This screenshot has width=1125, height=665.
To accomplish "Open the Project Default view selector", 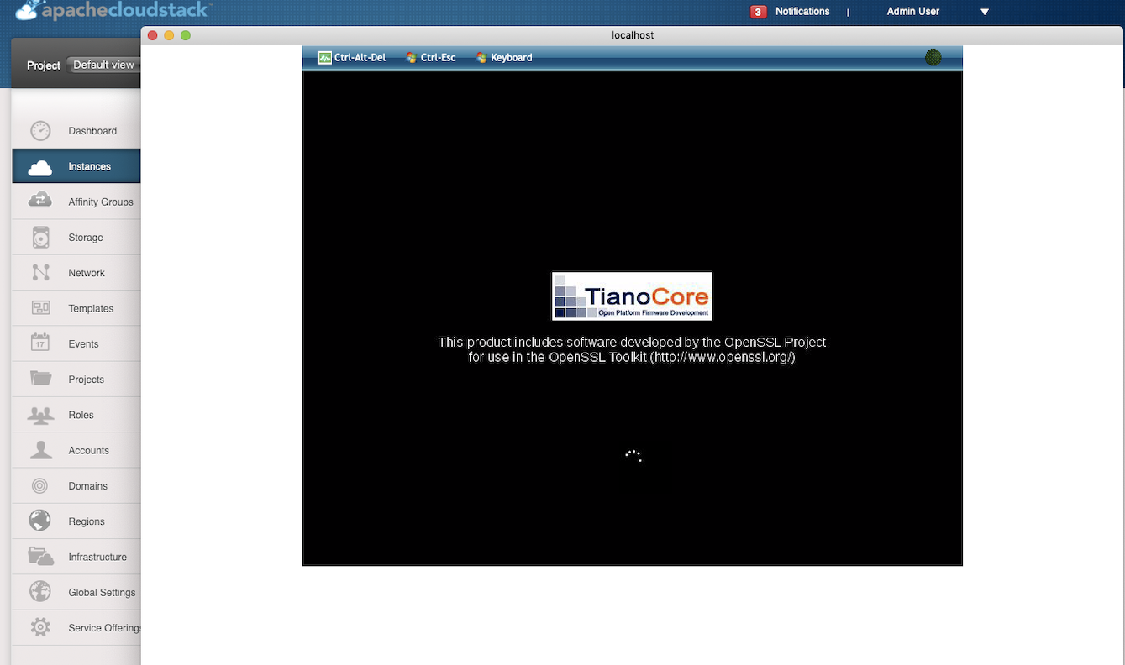I will point(103,65).
